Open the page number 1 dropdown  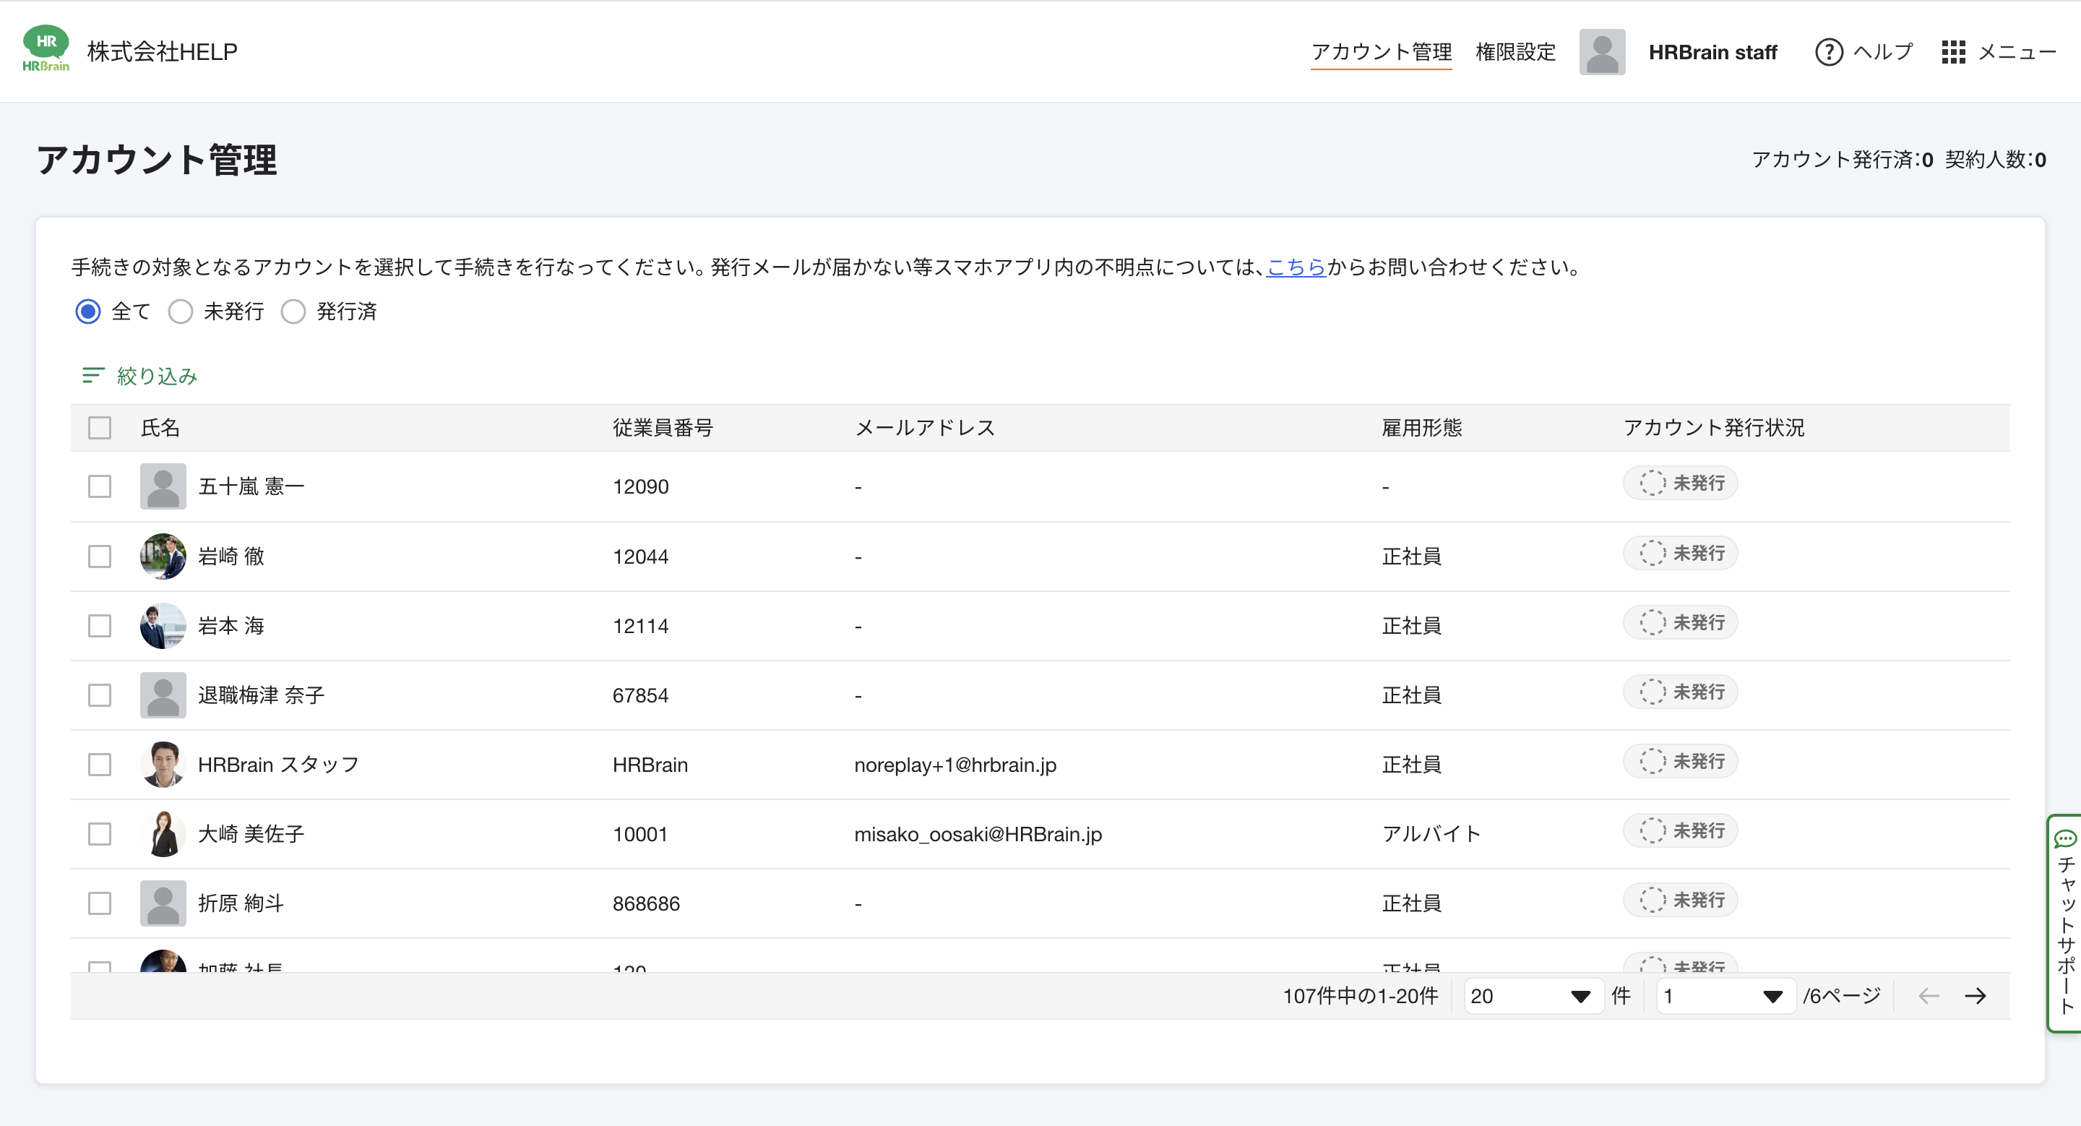click(1724, 996)
